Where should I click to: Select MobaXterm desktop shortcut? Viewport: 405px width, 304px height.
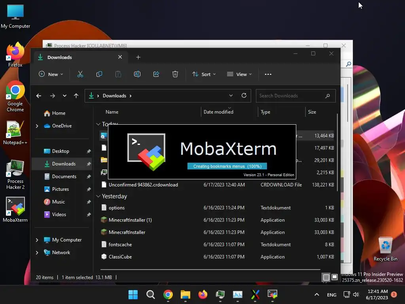[15, 210]
